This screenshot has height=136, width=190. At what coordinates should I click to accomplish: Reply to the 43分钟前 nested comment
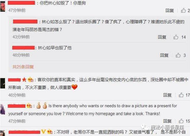point(162,37)
